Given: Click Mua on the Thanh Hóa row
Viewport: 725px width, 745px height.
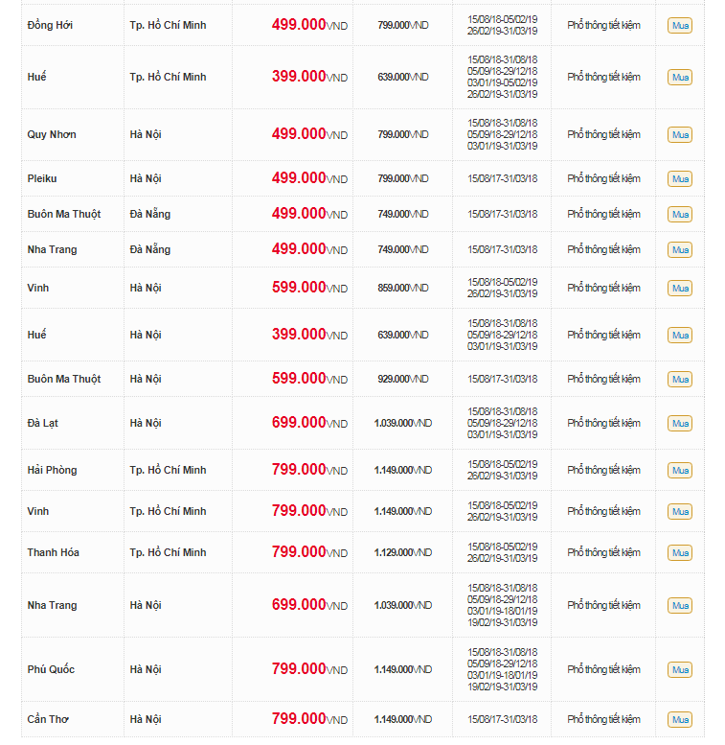Looking at the screenshot, I should point(680,553).
